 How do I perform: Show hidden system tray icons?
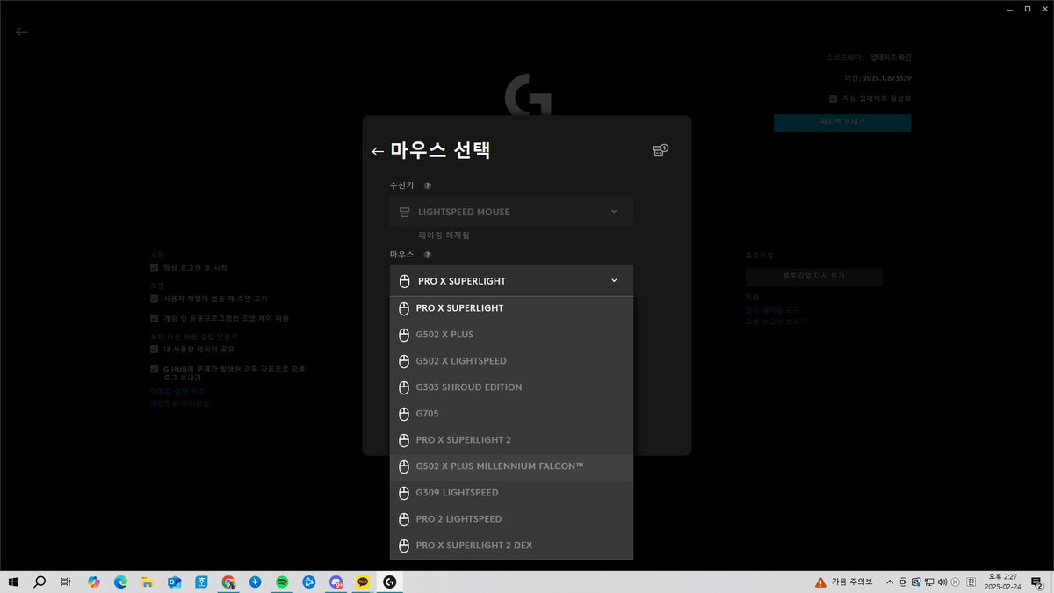(890, 582)
